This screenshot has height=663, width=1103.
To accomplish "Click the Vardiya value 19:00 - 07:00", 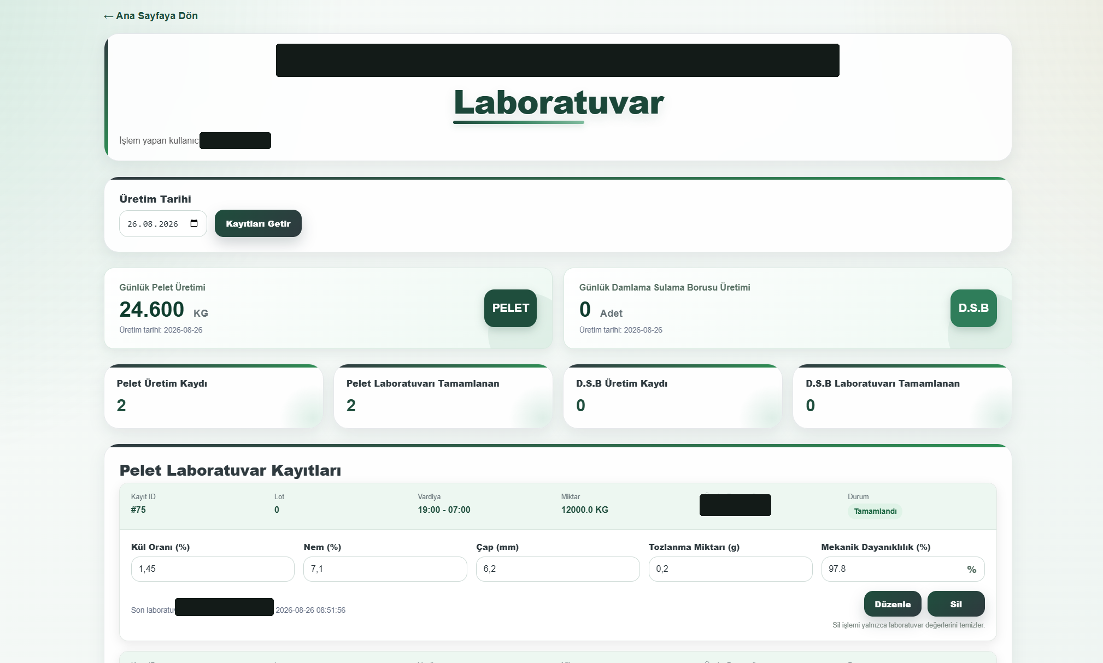I will click(444, 510).
